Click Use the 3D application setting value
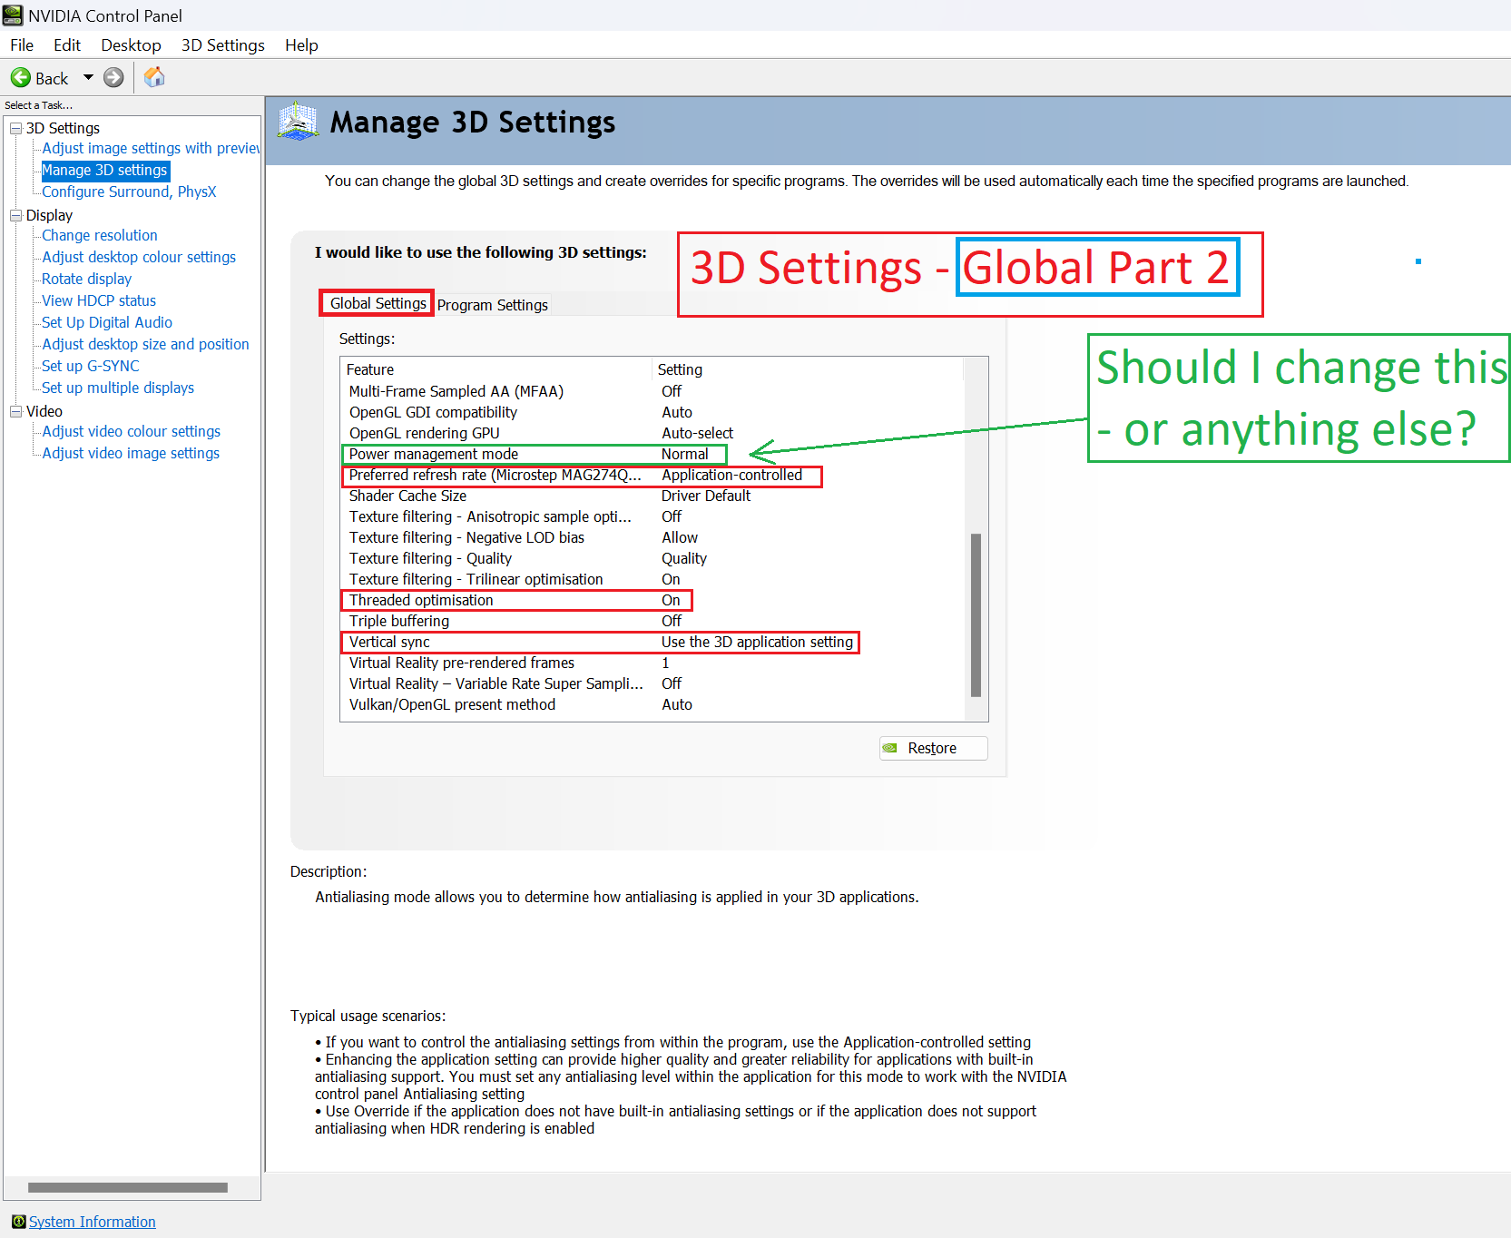 [x=757, y=642]
